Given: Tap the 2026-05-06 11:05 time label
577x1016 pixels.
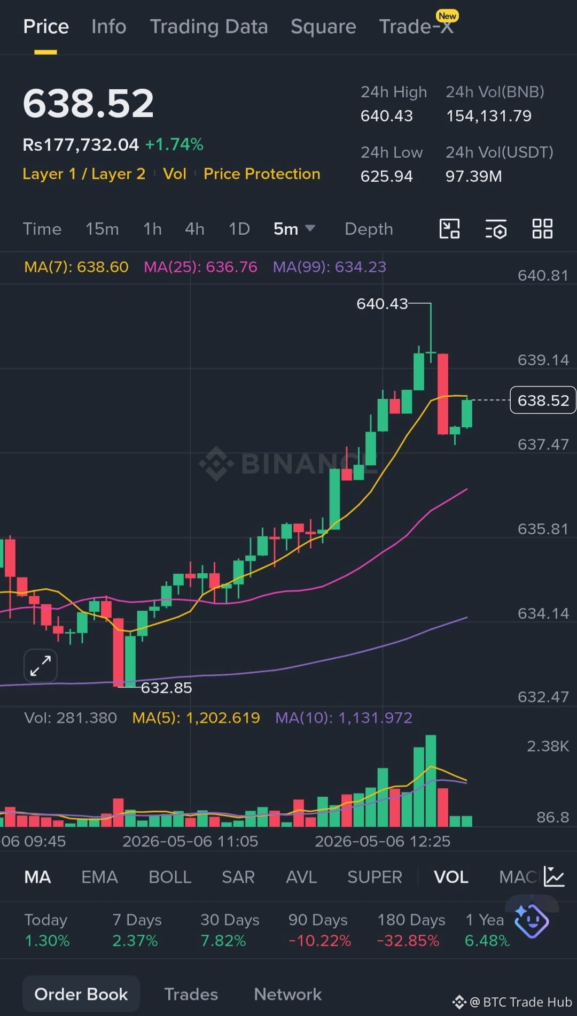Looking at the screenshot, I should coord(190,841).
